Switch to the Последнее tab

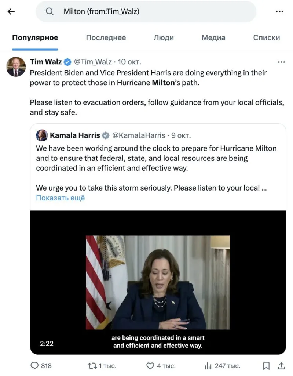(106, 38)
